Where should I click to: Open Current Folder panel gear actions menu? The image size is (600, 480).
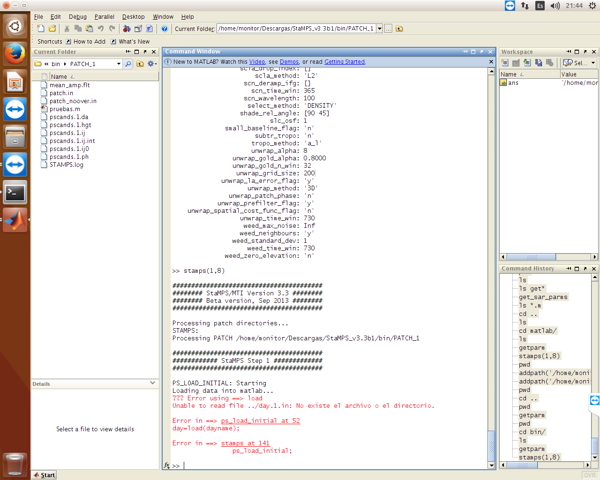152,64
